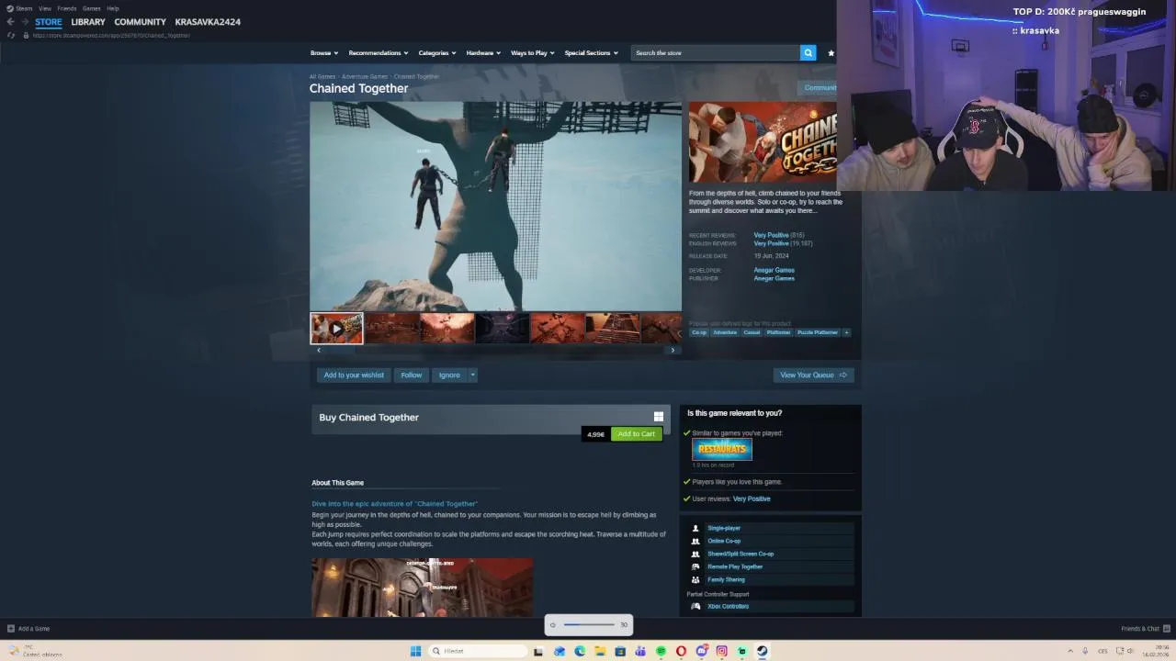Viewport: 1176px width, 661px height.
Task: Open Opera browser from the taskbar
Action: point(681,651)
